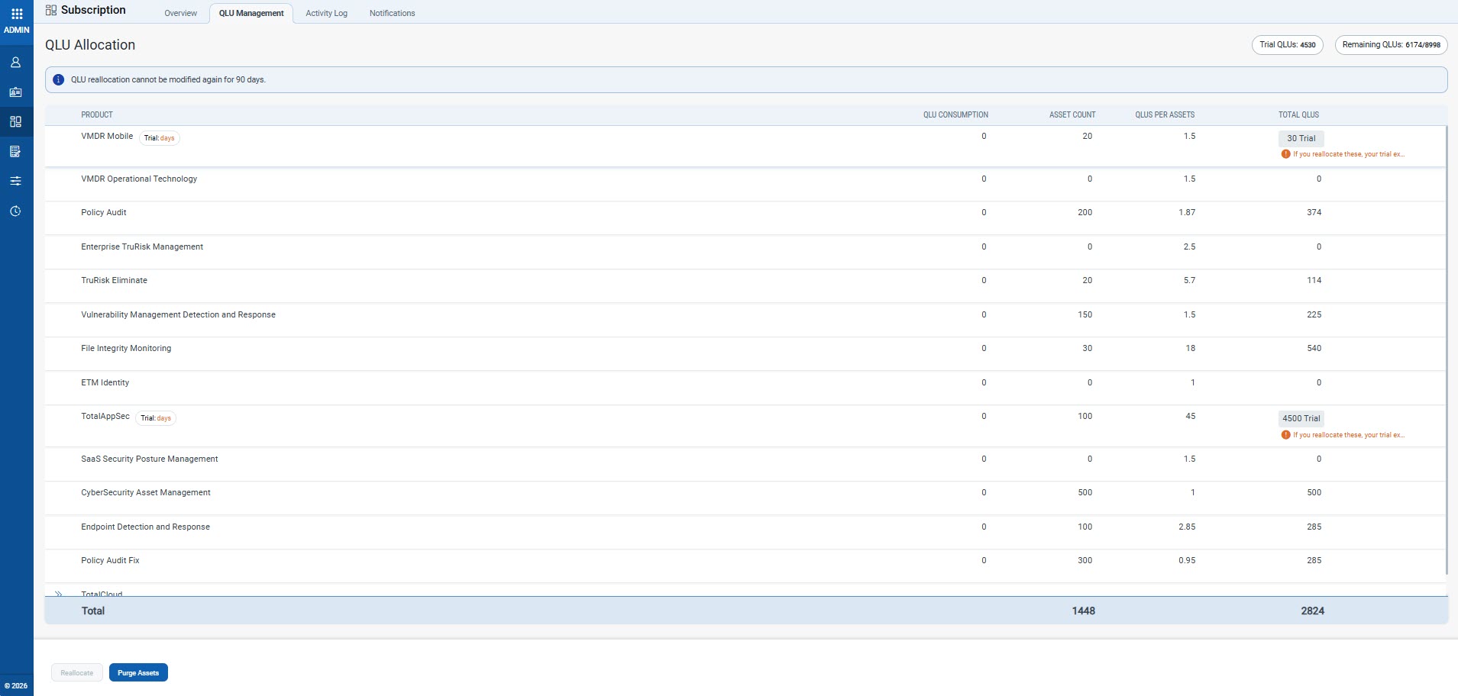Click the warning icon under 30 Trial badge
The image size is (1458, 696).
pos(1286,153)
